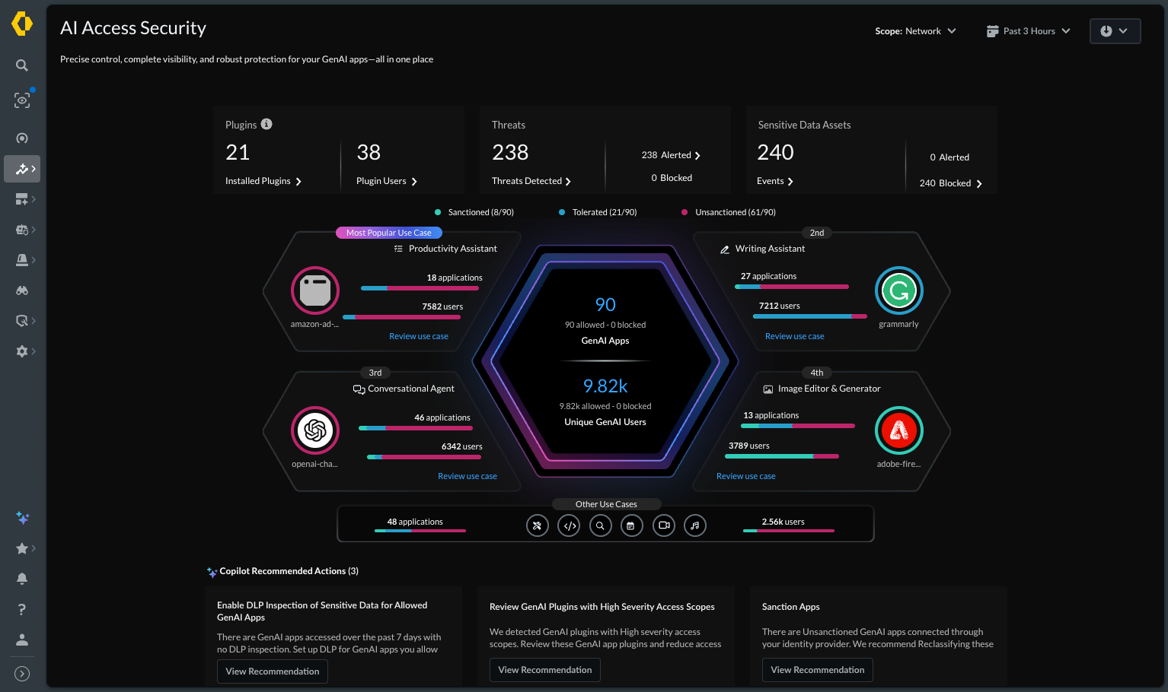
Task: Click the search icon in sidebar
Action: 22,65
